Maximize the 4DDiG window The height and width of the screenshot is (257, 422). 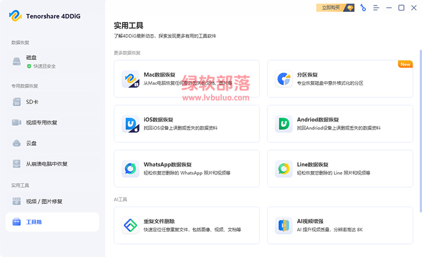click(401, 8)
